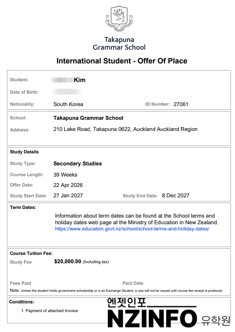Click the NZINFO watermark logo
235x332 pixels.
point(152,318)
